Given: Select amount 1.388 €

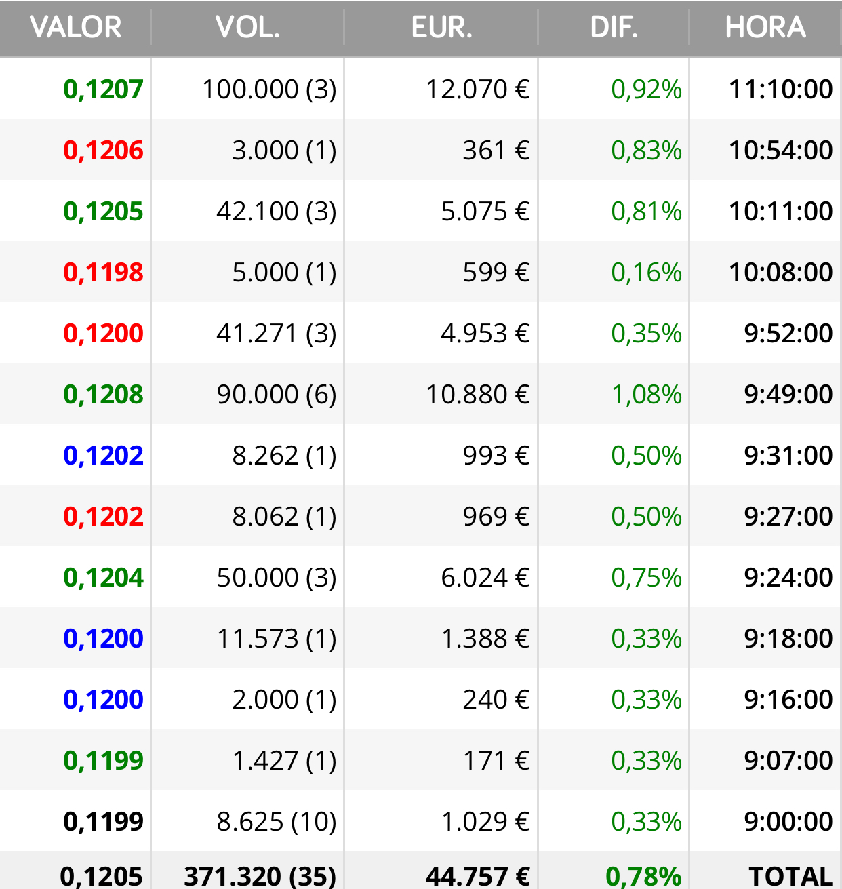Looking at the screenshot, I should point(485,639).
